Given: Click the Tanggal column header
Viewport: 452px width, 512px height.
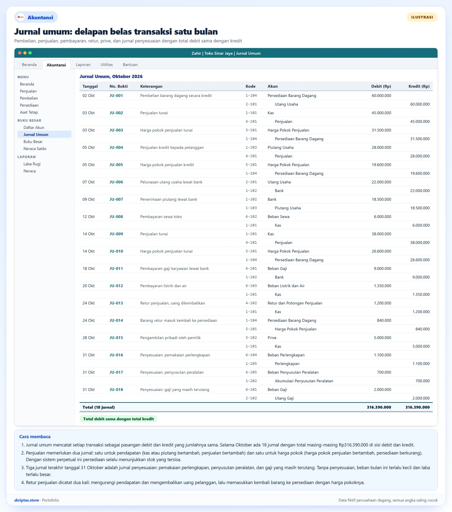Looking at the screenshot, I should (x=90, y=86).
